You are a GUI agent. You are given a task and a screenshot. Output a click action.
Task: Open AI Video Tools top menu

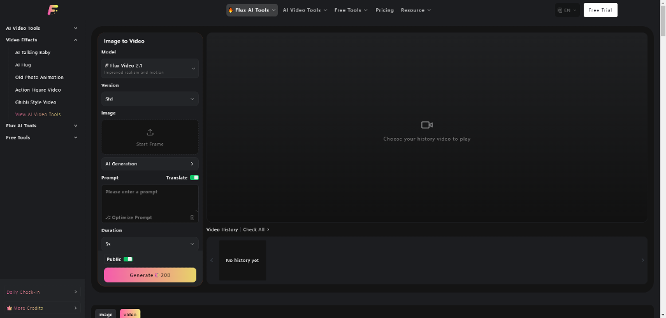pyautogui.click(x=305, y=10)
